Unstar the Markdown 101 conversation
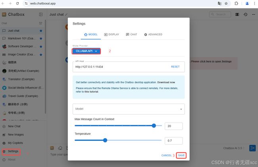This screenshot has height=167, width=258. coord(41,38)
